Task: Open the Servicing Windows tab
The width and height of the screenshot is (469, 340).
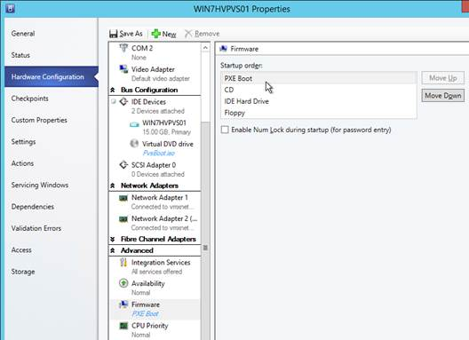Action: click(x=40, y=185)
